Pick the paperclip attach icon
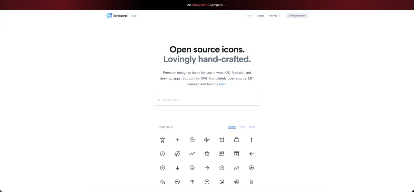Viewport: 414px width, 192px height. tap(252, 182)
